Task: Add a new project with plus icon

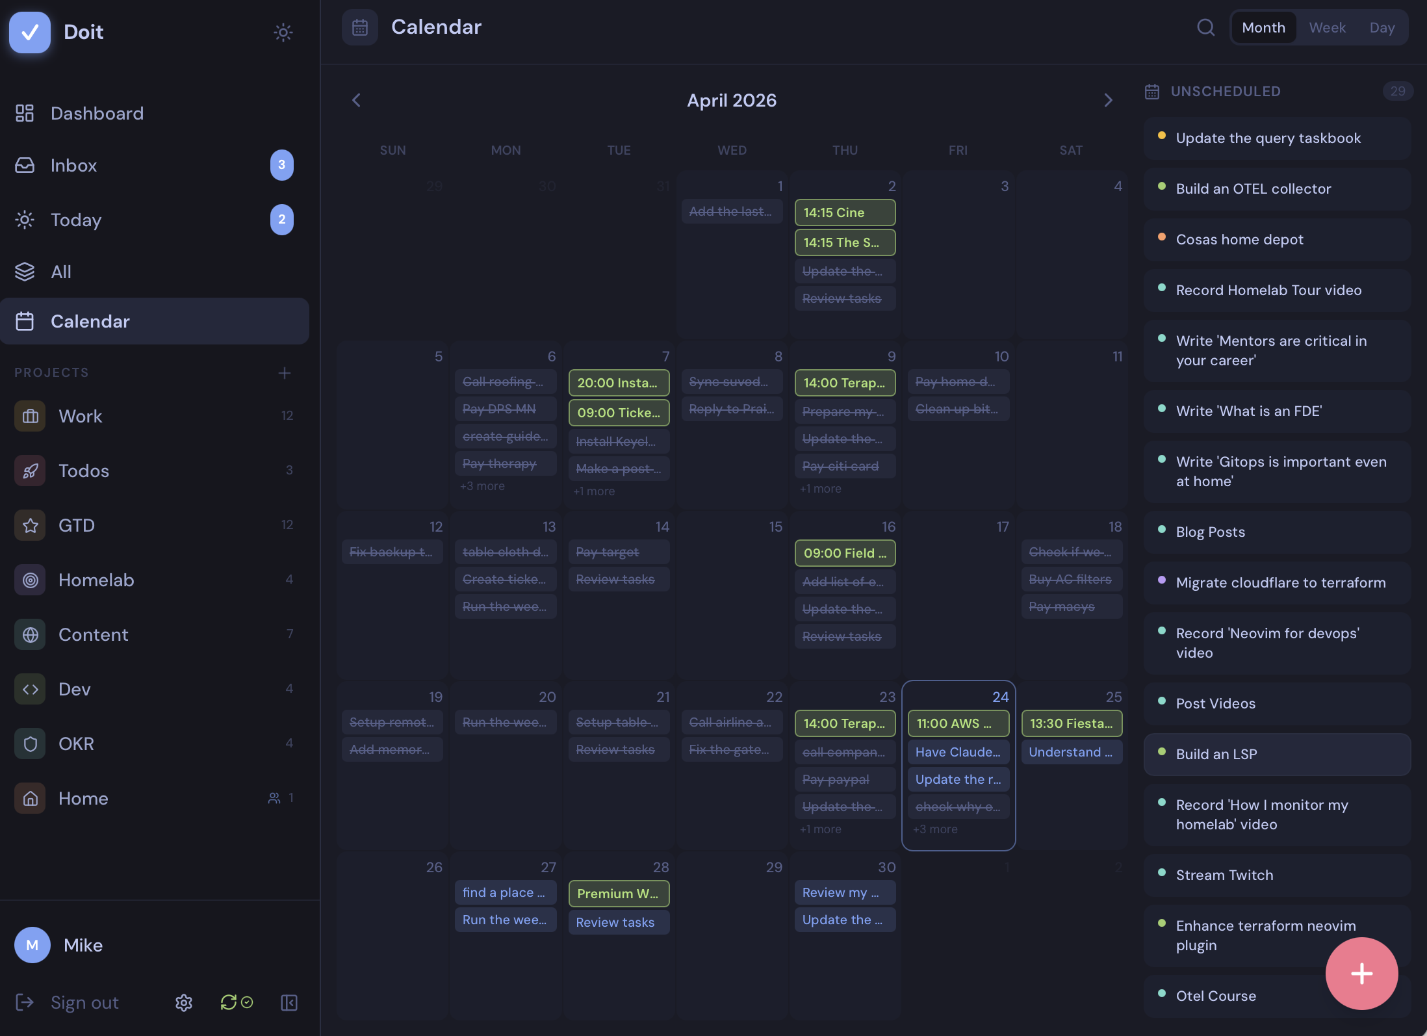Action: coord(284,372)
